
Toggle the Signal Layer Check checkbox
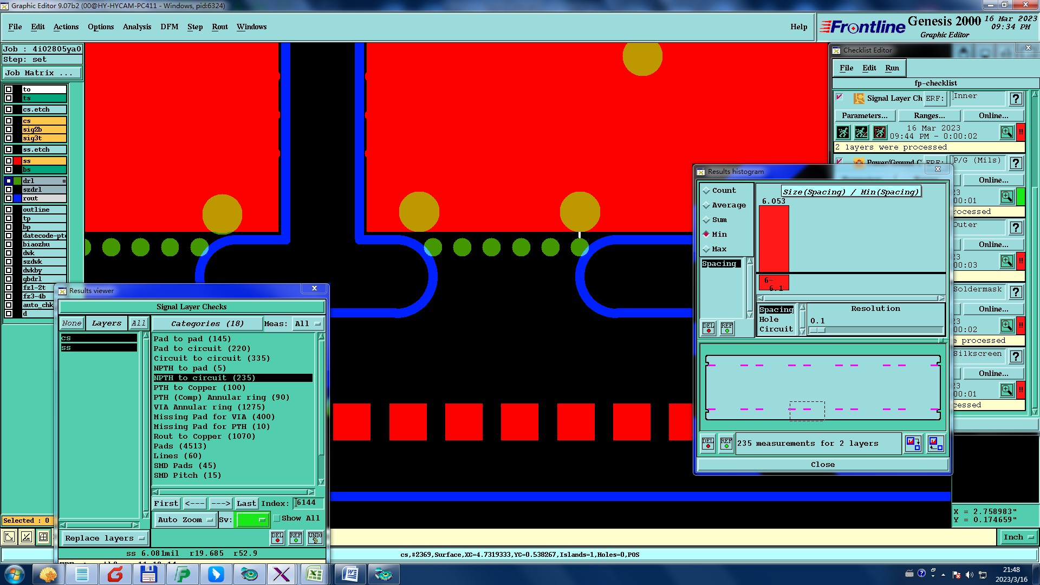point(840,97)
